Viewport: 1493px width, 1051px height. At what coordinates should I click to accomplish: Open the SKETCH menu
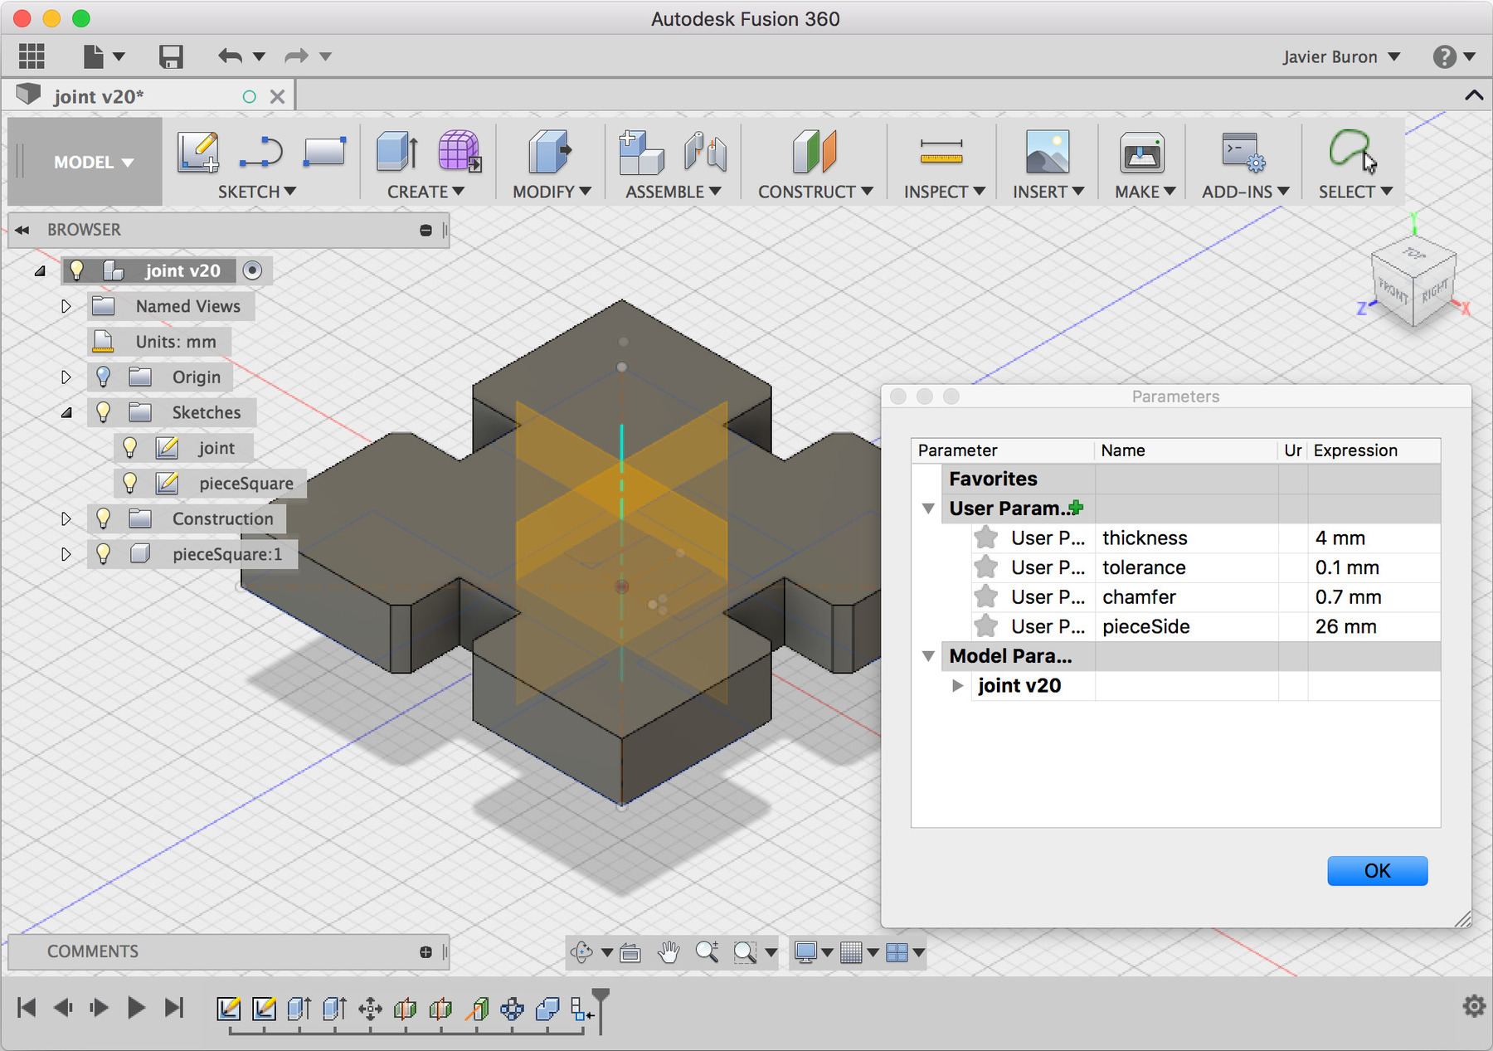point(256,192)
